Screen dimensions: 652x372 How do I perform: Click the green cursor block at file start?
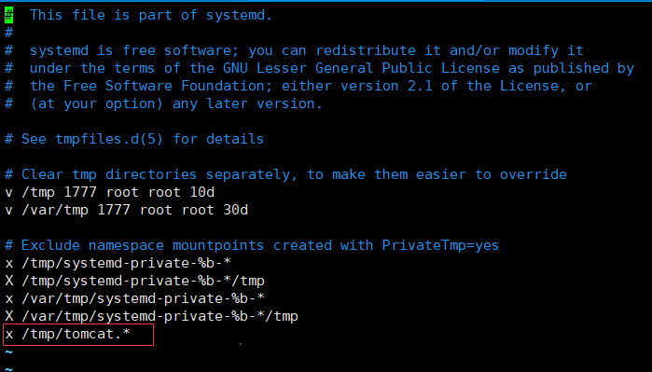coord(8,15)
